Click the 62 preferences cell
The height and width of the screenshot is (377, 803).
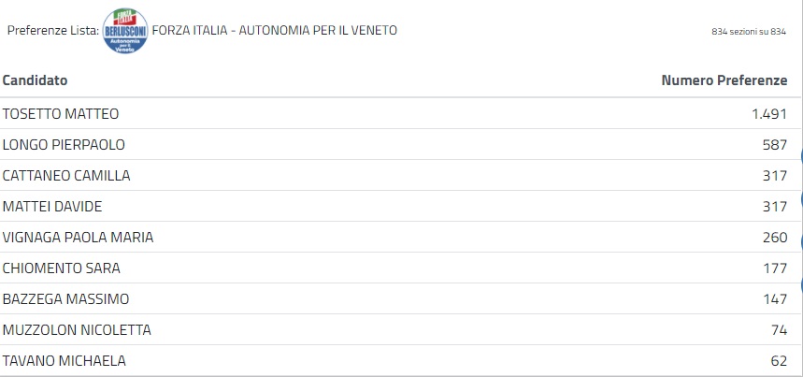779,361
